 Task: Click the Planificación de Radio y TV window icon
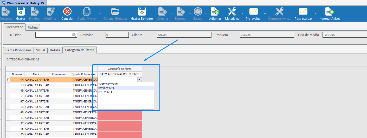4,3
